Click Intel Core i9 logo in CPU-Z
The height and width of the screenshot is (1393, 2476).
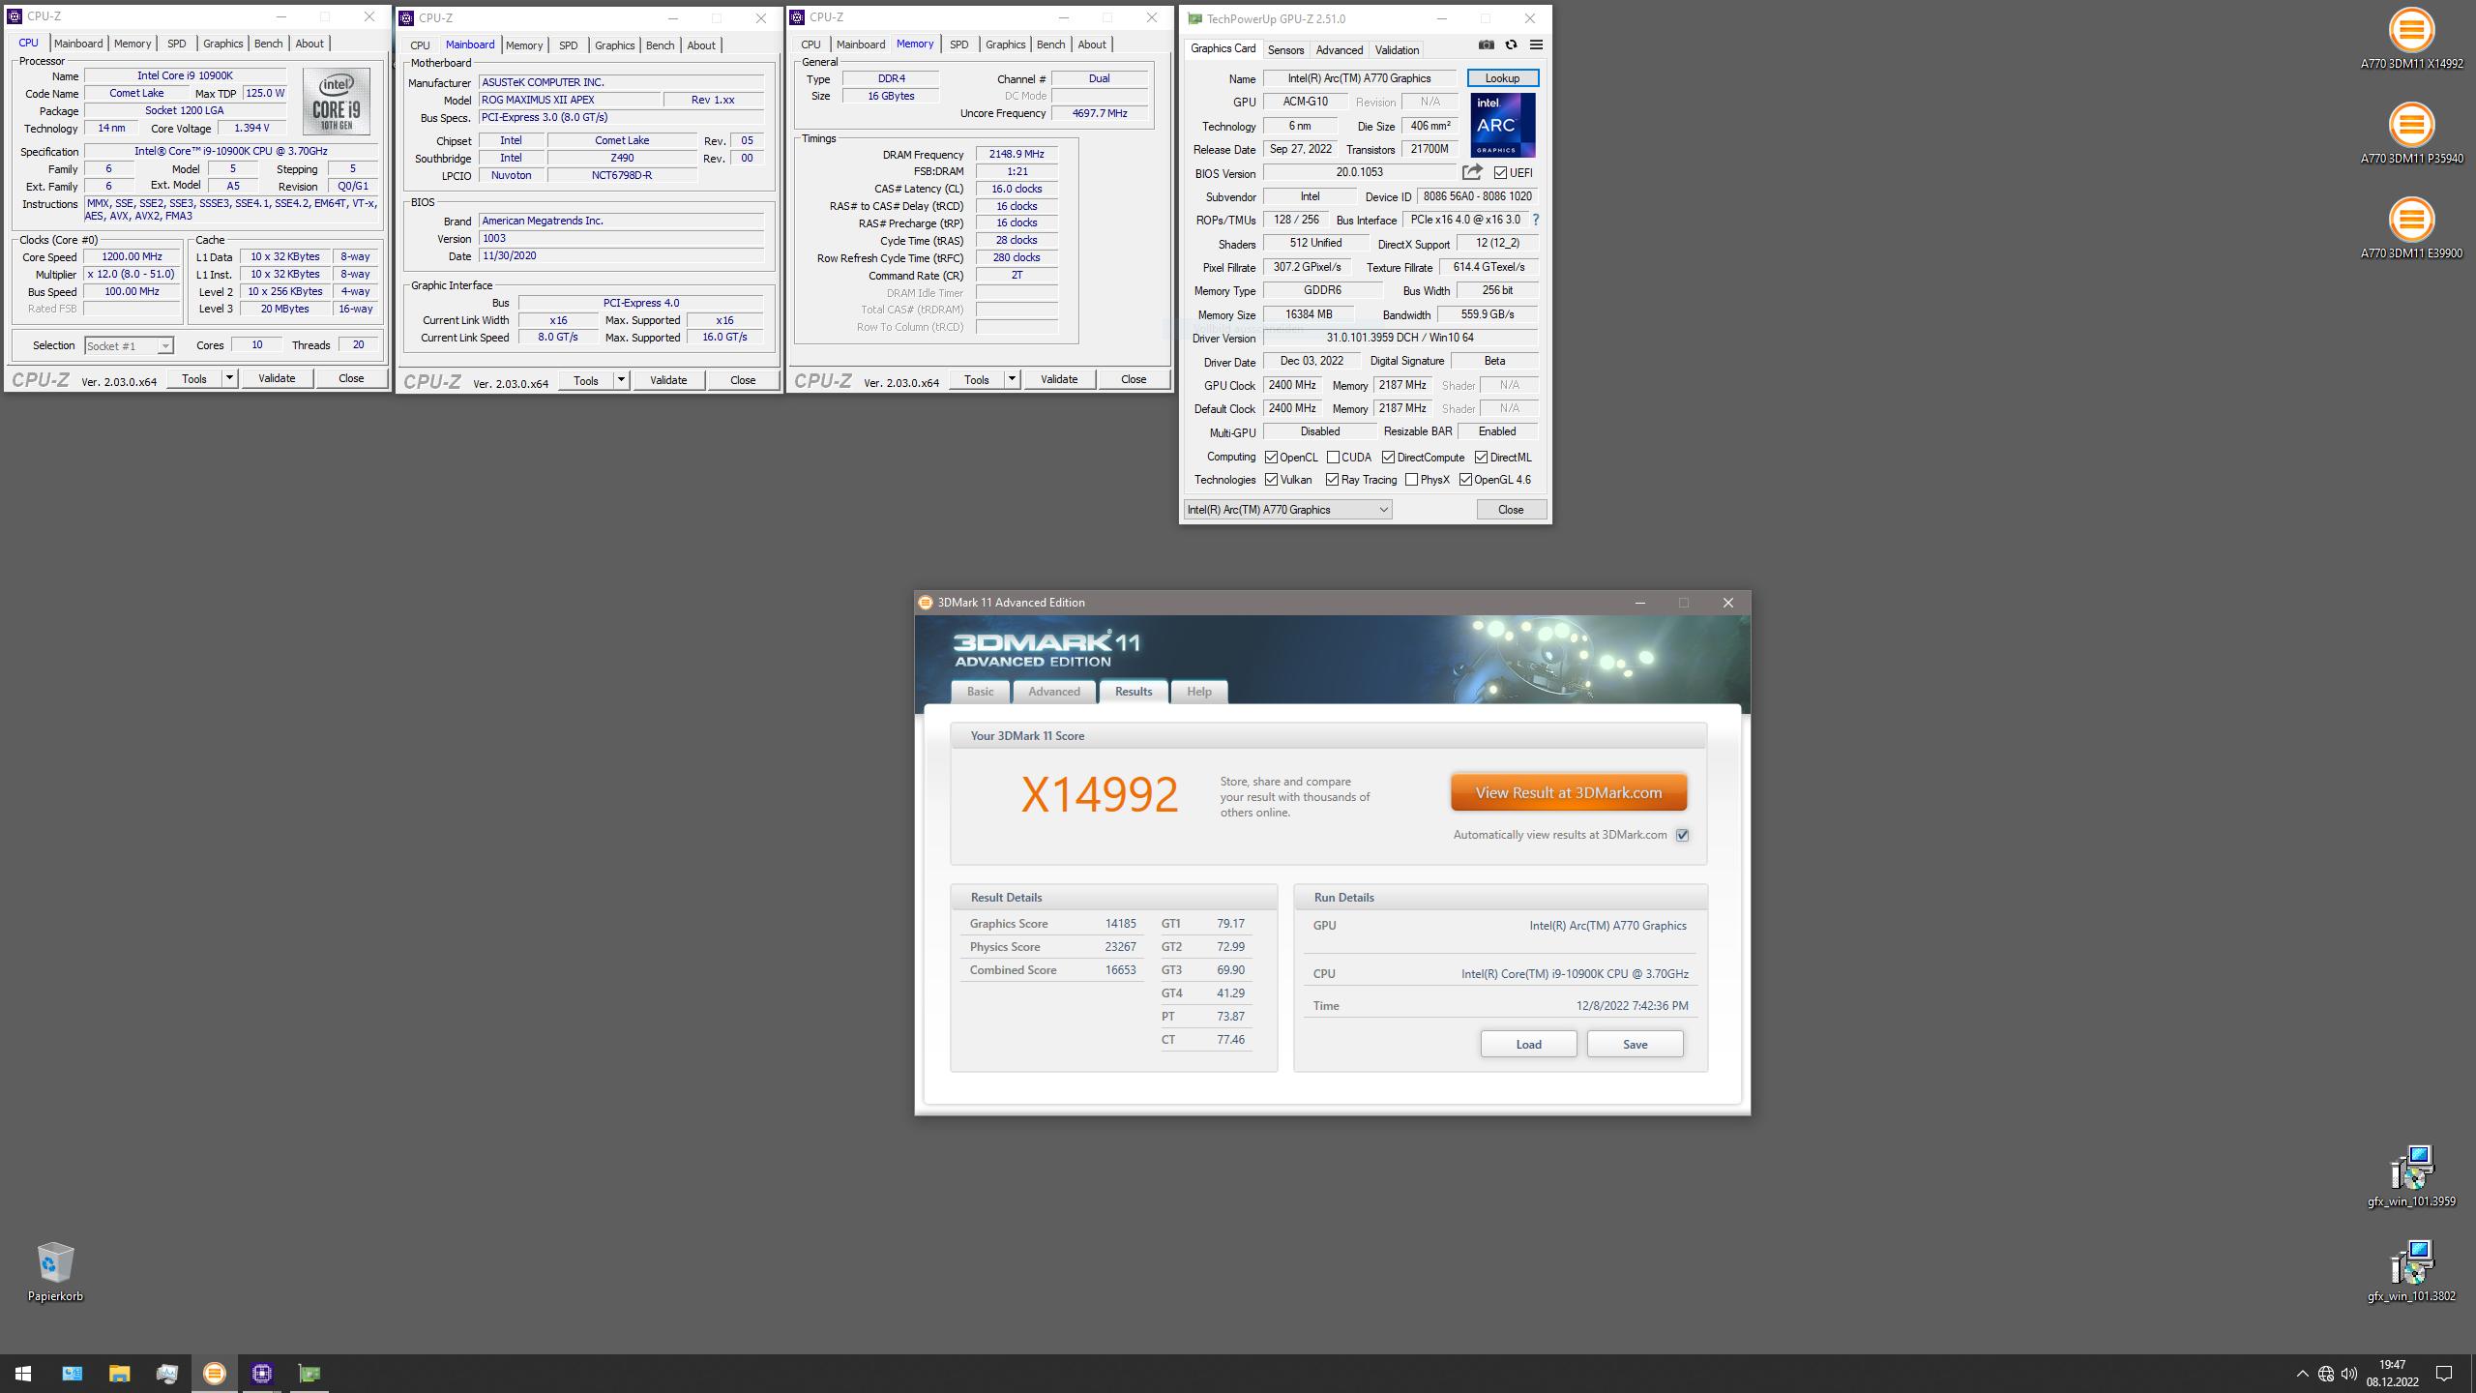pyautogui.click(x=336, y=101)
